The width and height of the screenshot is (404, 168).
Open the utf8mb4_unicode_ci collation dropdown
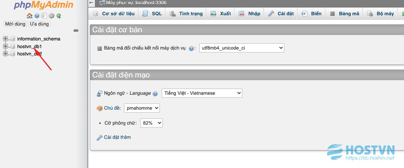pos(242,48)
